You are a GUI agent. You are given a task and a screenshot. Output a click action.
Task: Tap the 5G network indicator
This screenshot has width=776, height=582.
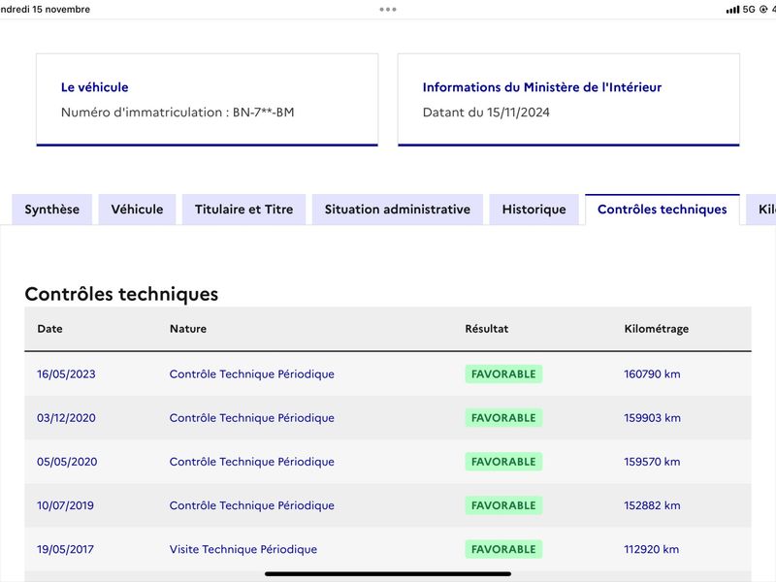point(749,10)
